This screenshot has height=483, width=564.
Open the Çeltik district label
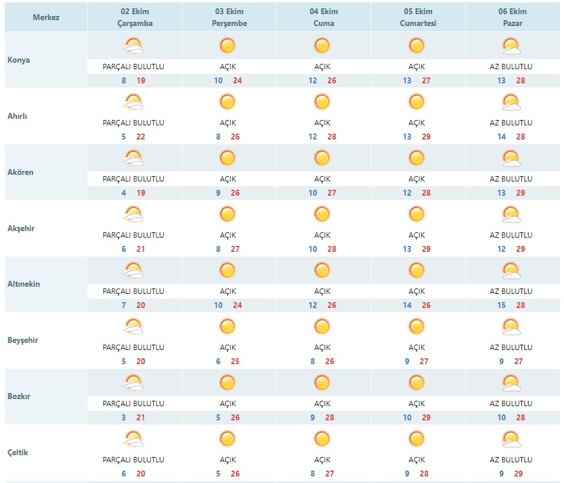18,452
